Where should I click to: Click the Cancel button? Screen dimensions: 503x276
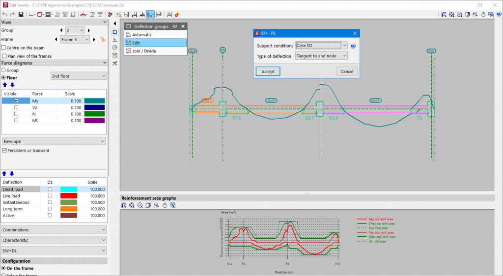347,71
